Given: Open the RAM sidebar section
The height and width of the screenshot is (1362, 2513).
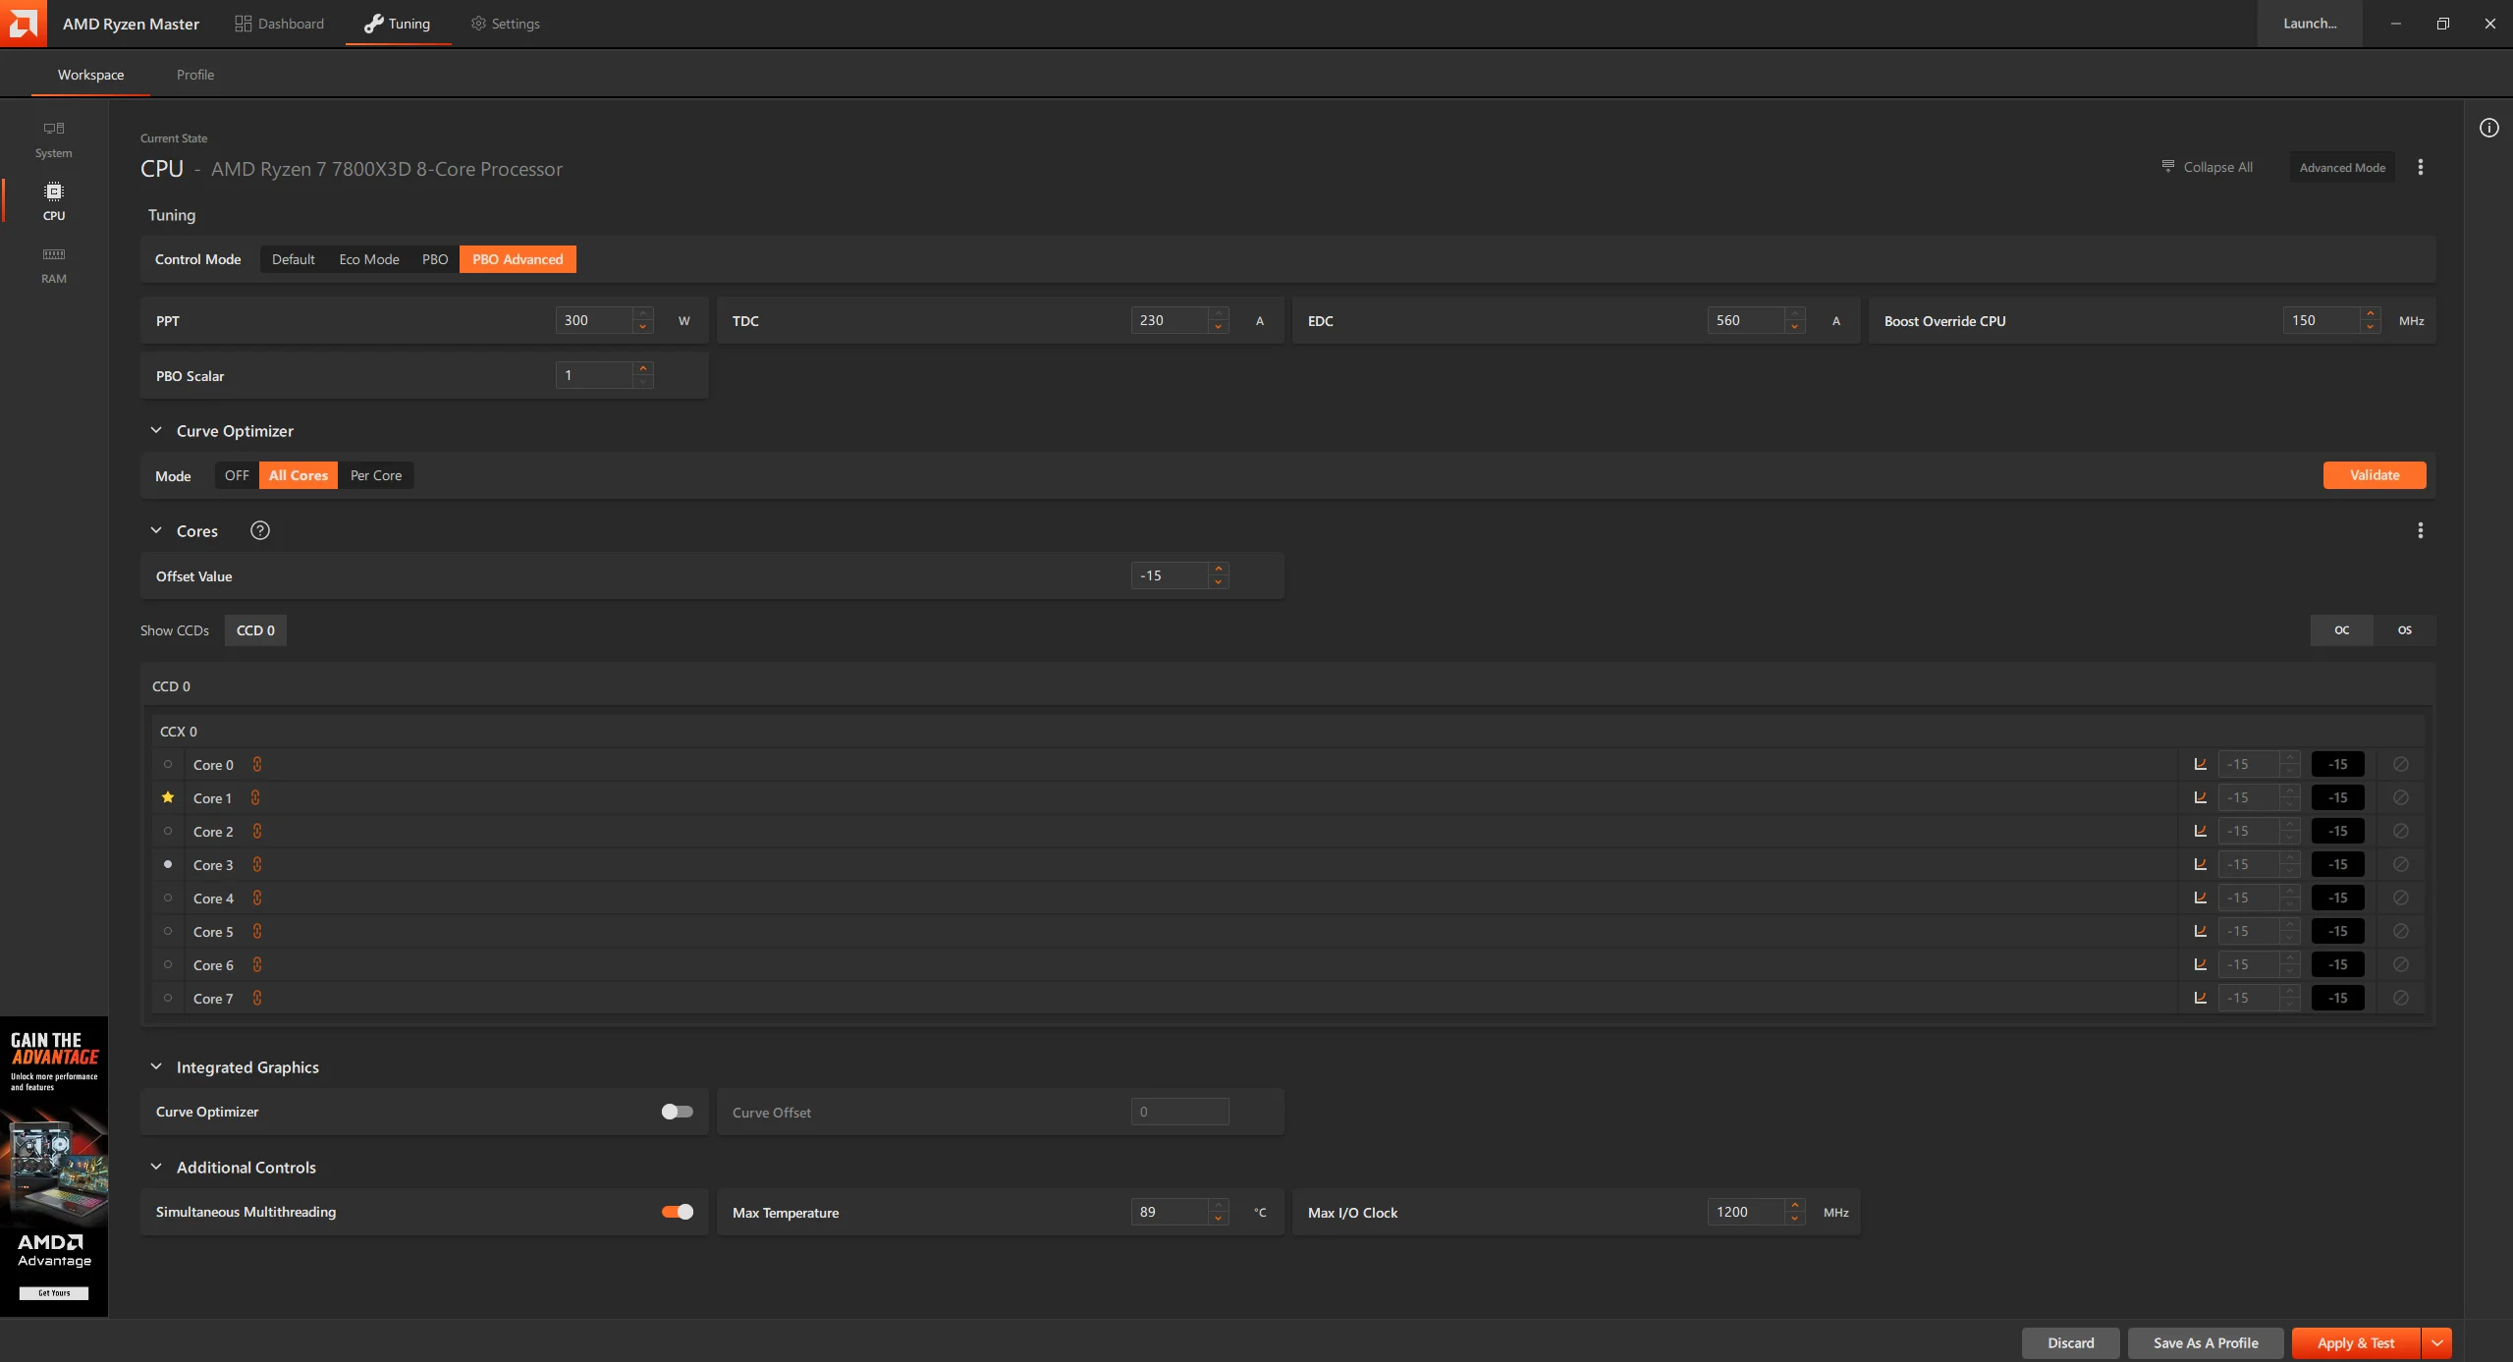Looking at the screenshot, I should [x=54, y=265].
